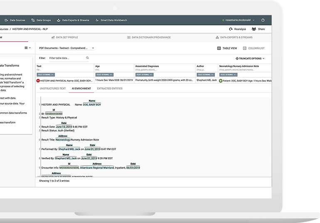Image resolution: width=320 pixels, height=223 pixels.
Task: Click 'Shephard MD, Jack' in Verified By line
Action: point(66,159)
